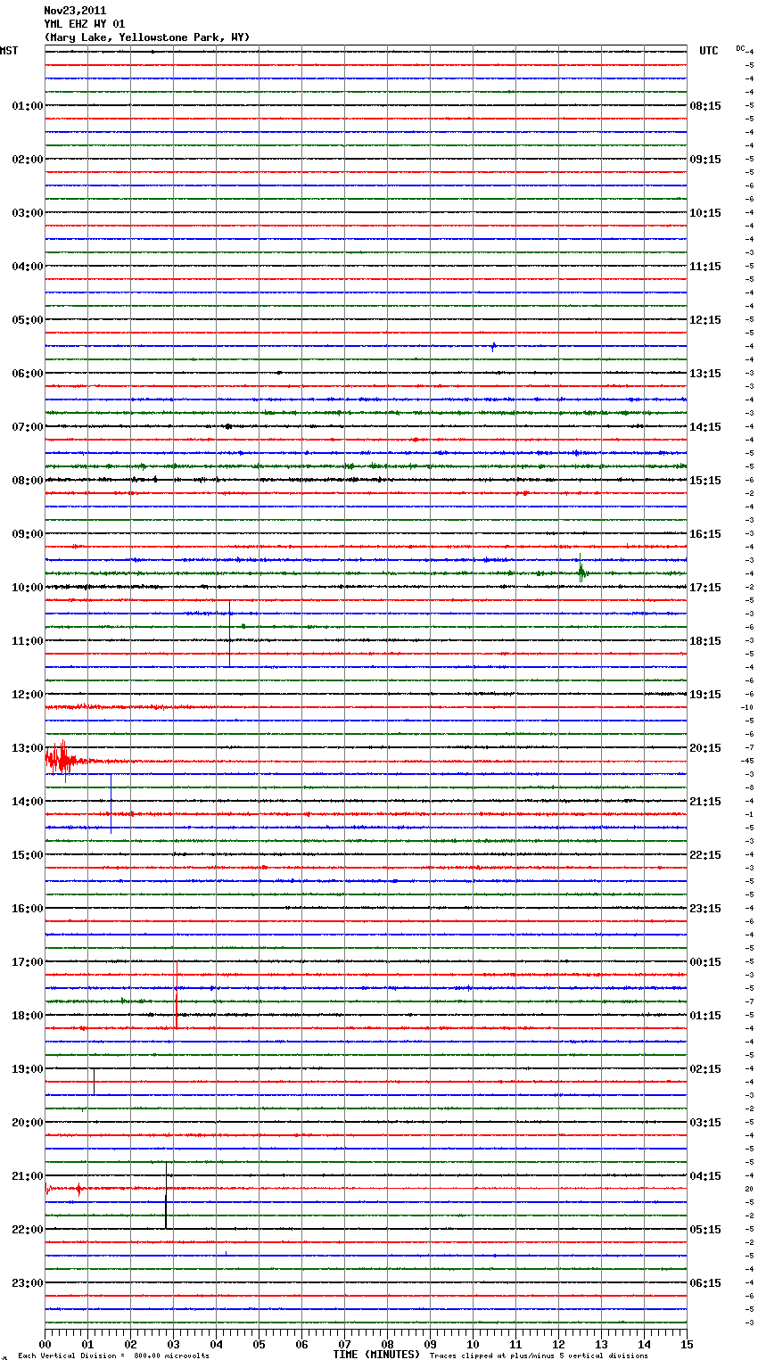Click the 20:15 UTC time label

(705, 748)
